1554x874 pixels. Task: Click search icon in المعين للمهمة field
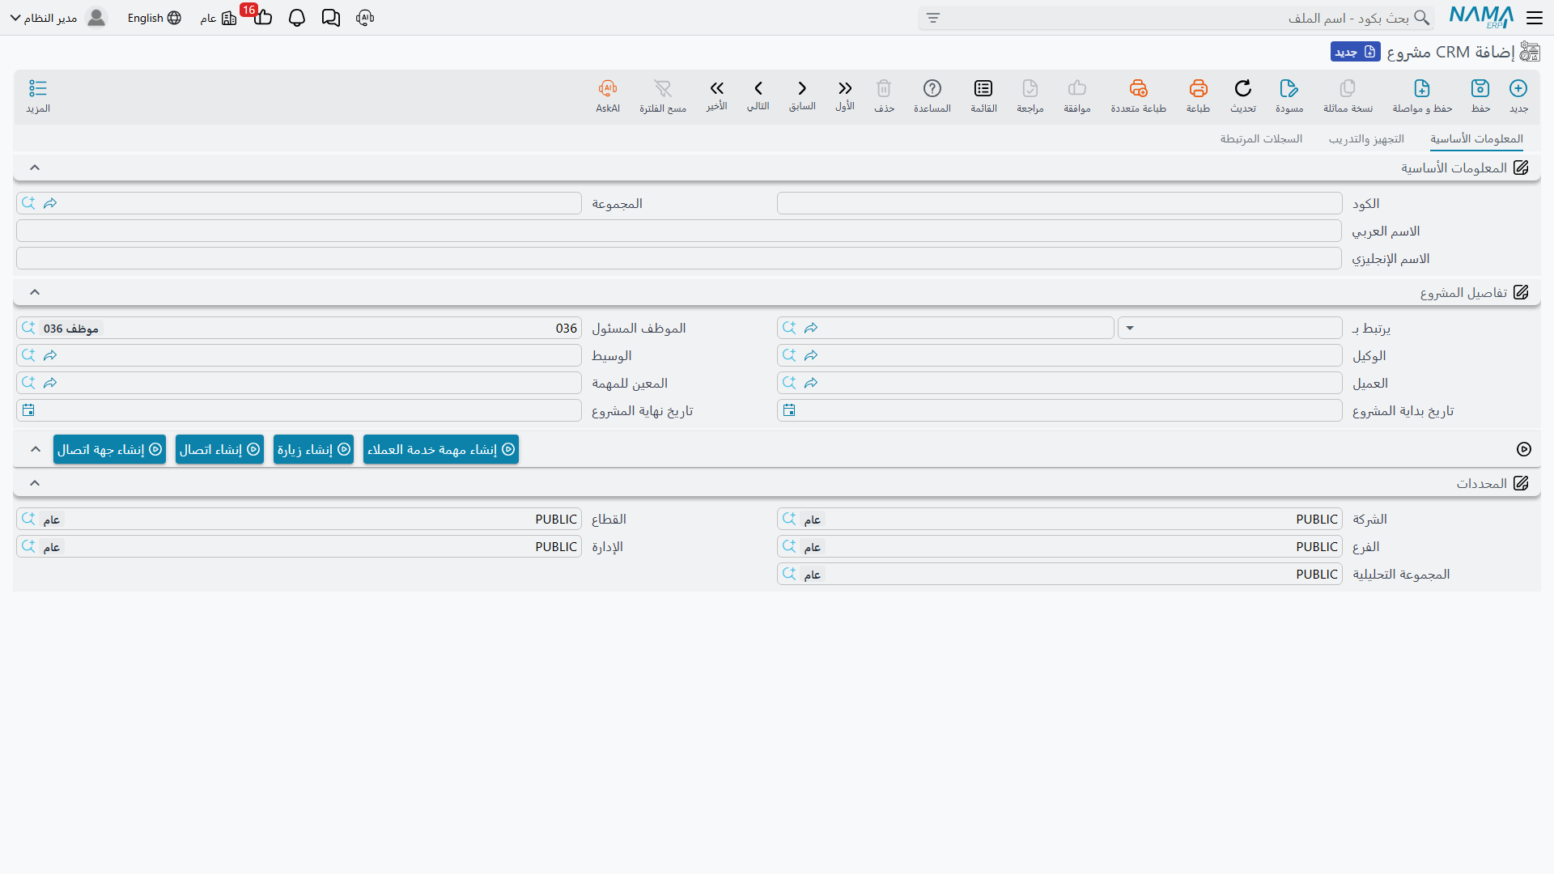(28, 383)
